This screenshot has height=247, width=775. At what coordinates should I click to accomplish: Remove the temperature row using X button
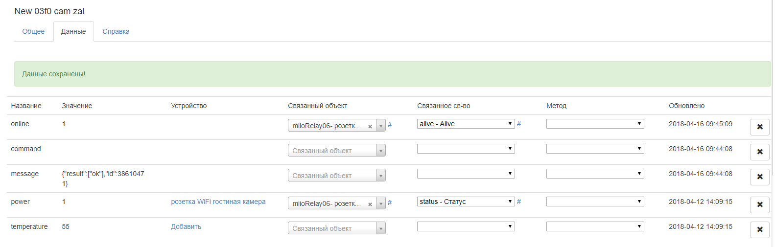click(x=759, y=230)
